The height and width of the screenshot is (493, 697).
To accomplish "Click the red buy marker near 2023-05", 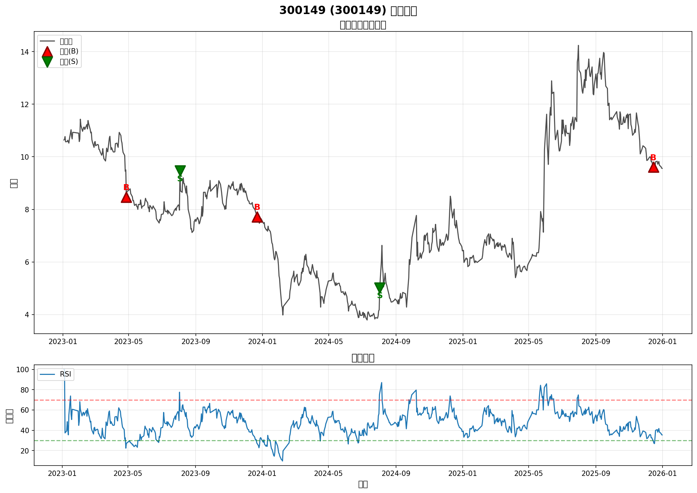I will pos(126,198).
